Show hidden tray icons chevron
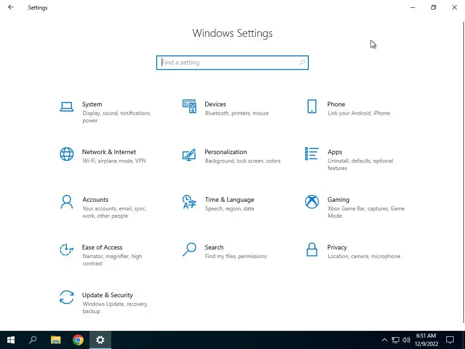Image resolution: width=465 pixels, height=349 pixels. click(x=384, y=340)
